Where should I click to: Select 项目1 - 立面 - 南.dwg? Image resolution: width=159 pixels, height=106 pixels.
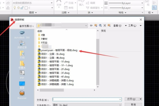51,58
